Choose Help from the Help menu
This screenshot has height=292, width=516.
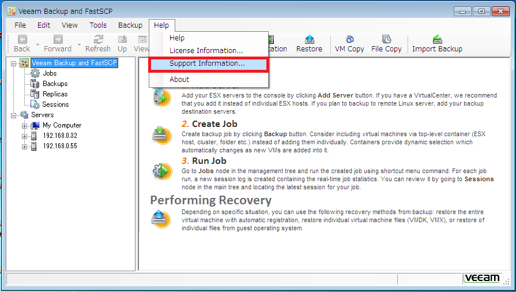click(x=209, y=38)
